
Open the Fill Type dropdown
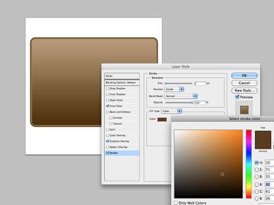click(172, 111)
